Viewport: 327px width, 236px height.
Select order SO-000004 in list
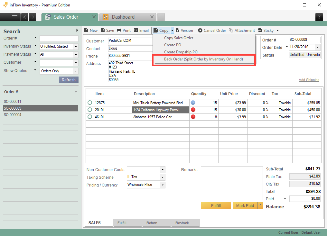[41, 115]
